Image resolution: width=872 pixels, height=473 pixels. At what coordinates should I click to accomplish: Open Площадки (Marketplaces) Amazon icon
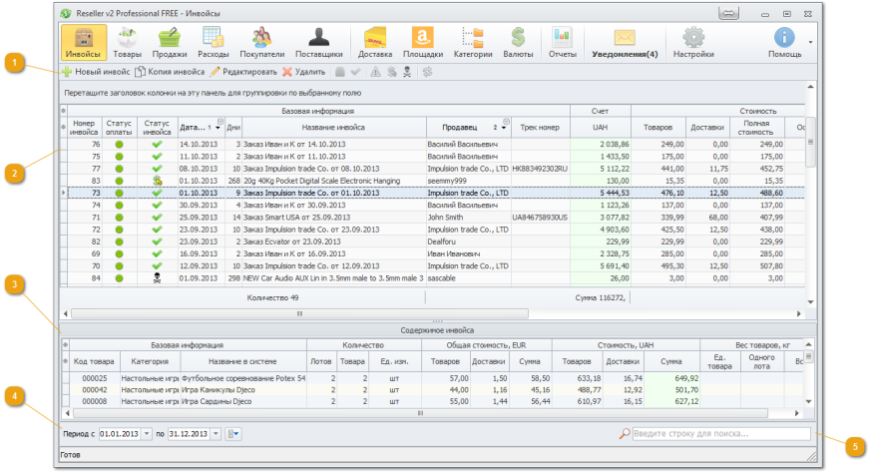[423, 42]
